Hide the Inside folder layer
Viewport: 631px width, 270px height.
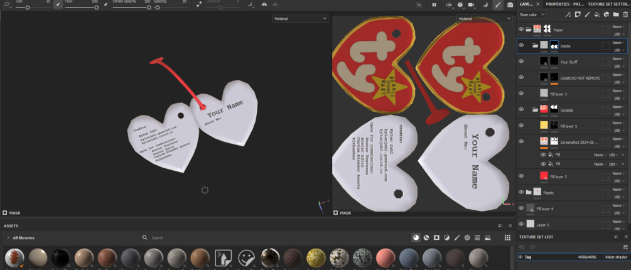(x=521, y=45)
